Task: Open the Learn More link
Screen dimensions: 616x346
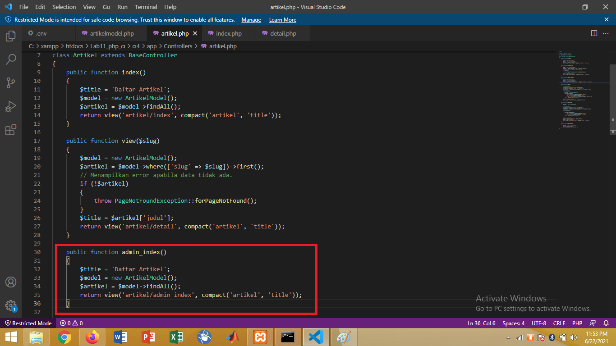Action: point(282,20)
